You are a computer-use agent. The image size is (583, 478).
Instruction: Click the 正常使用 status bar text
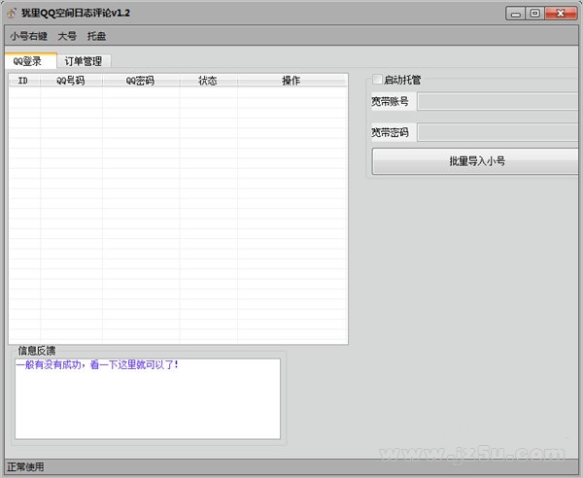click(x=25, y=467)
